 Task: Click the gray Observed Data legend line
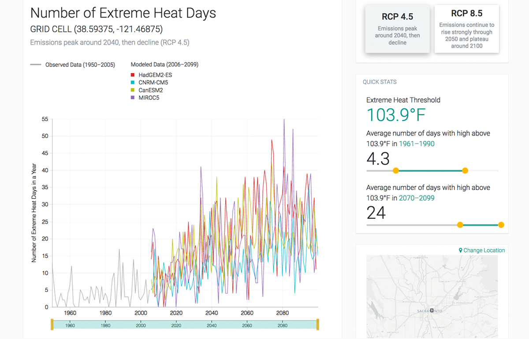tap(36, 65)
